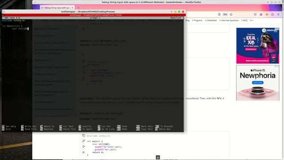Screen dimensions: 284x160
Task: Click nano 'Paste Text' shortcut label
Action: pos(70,129)
